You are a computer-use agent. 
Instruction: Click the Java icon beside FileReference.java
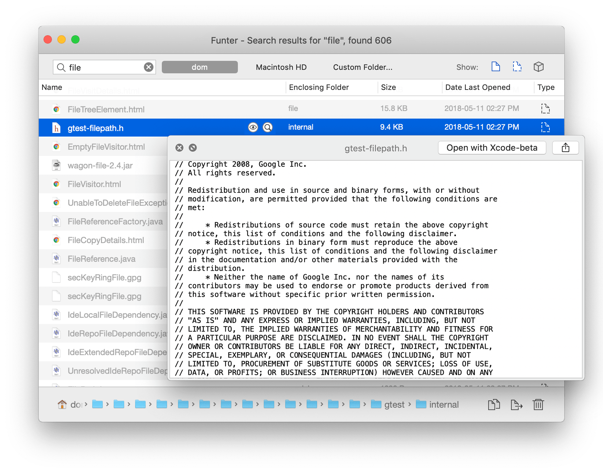(56, 259)
